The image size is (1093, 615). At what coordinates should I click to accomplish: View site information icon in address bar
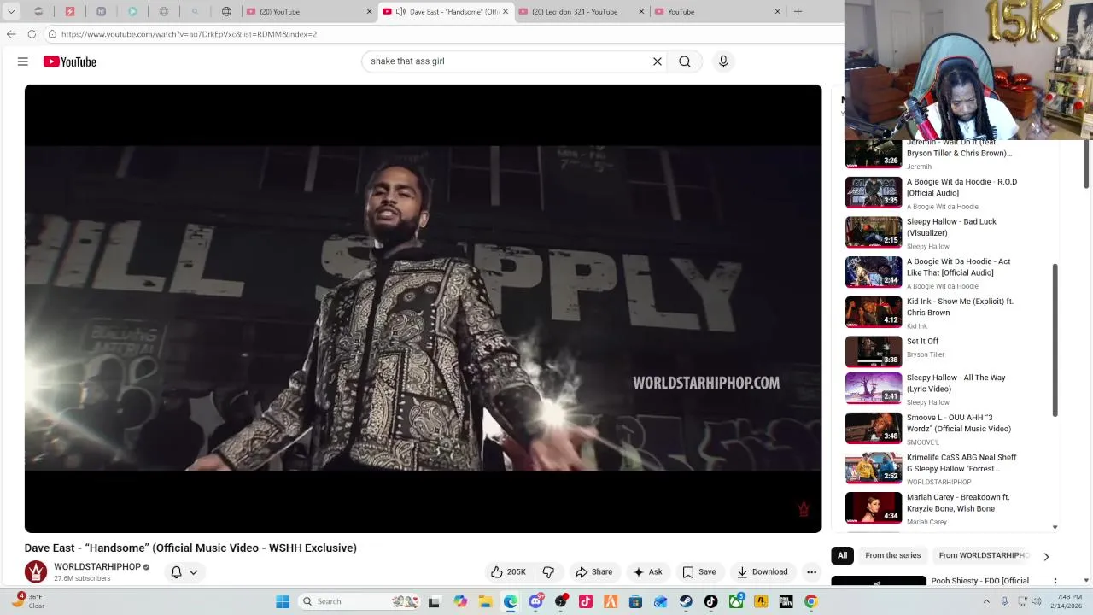coord(52,34)
